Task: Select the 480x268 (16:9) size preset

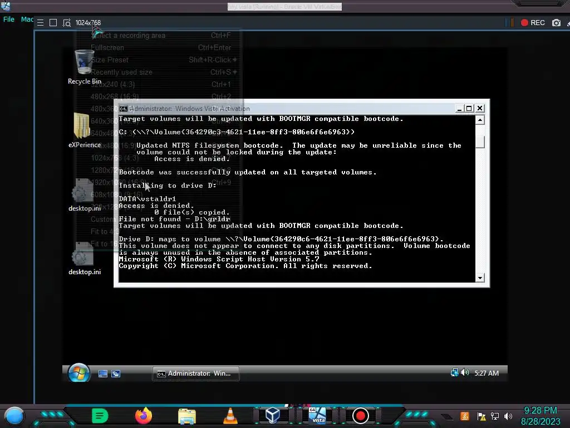Action: 160,96
